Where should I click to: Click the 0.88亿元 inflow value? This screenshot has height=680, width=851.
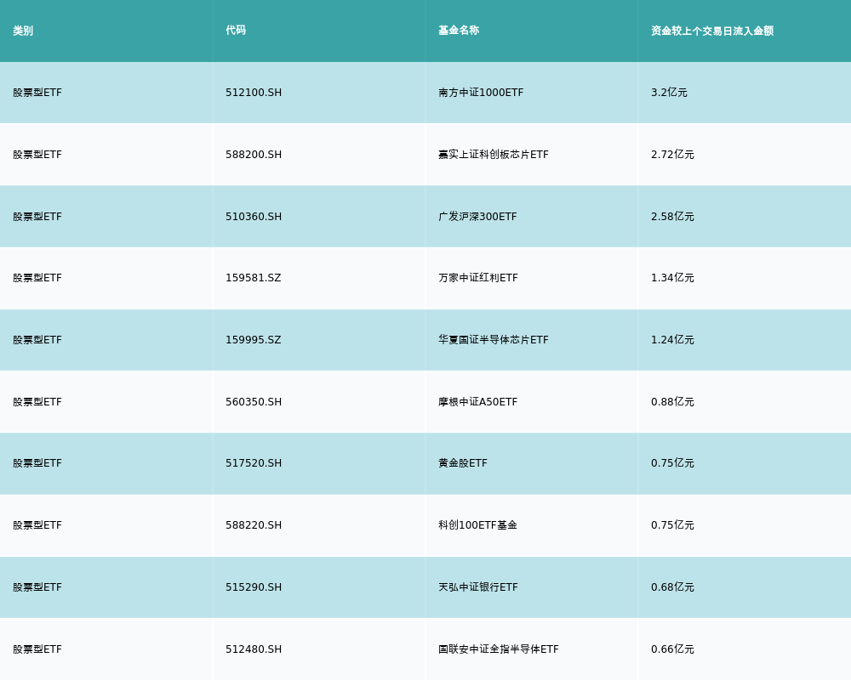[672, 402]
